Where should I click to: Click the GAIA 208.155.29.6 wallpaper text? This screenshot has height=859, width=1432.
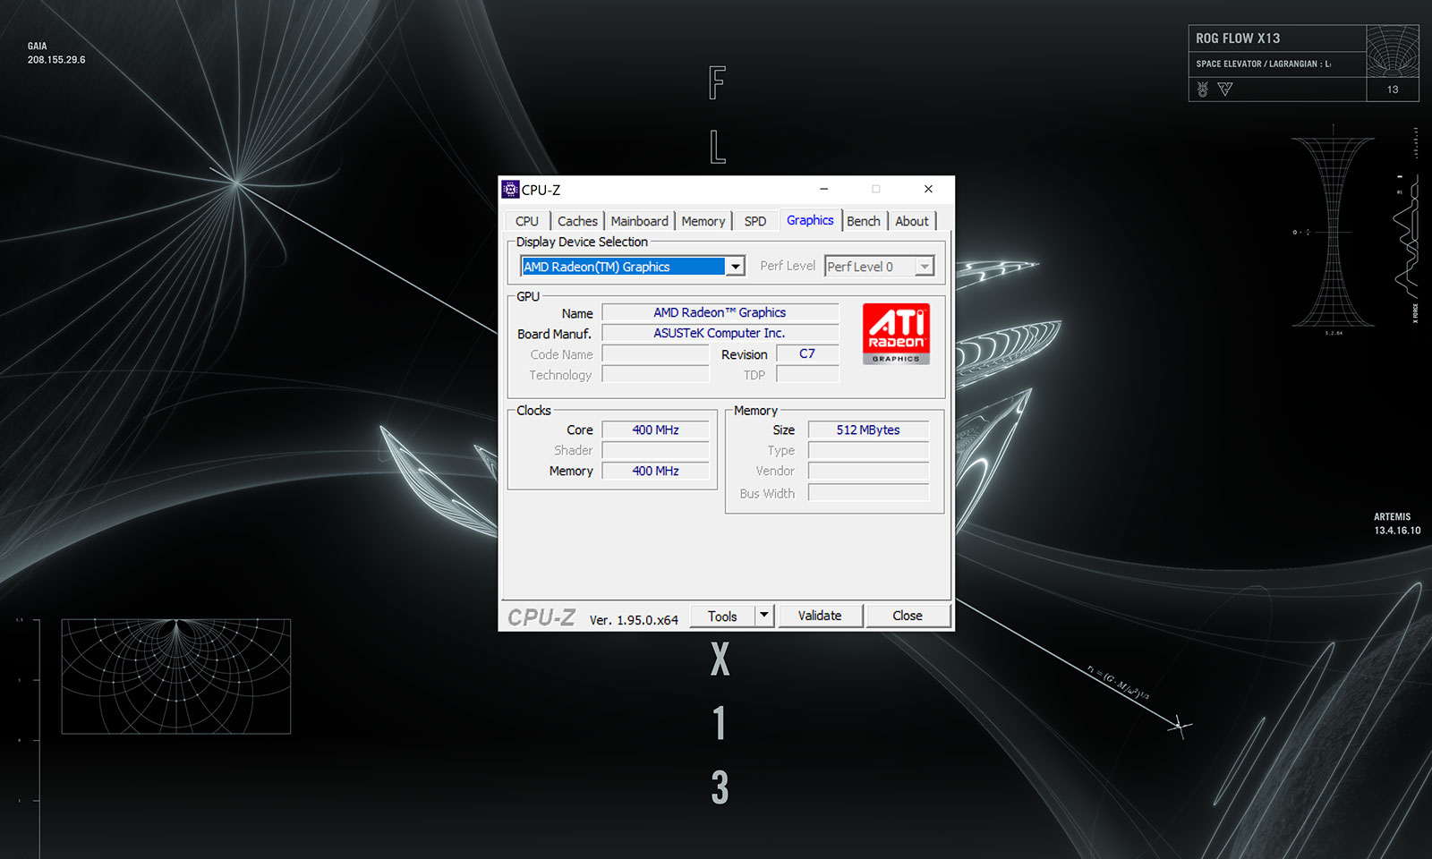55,53
